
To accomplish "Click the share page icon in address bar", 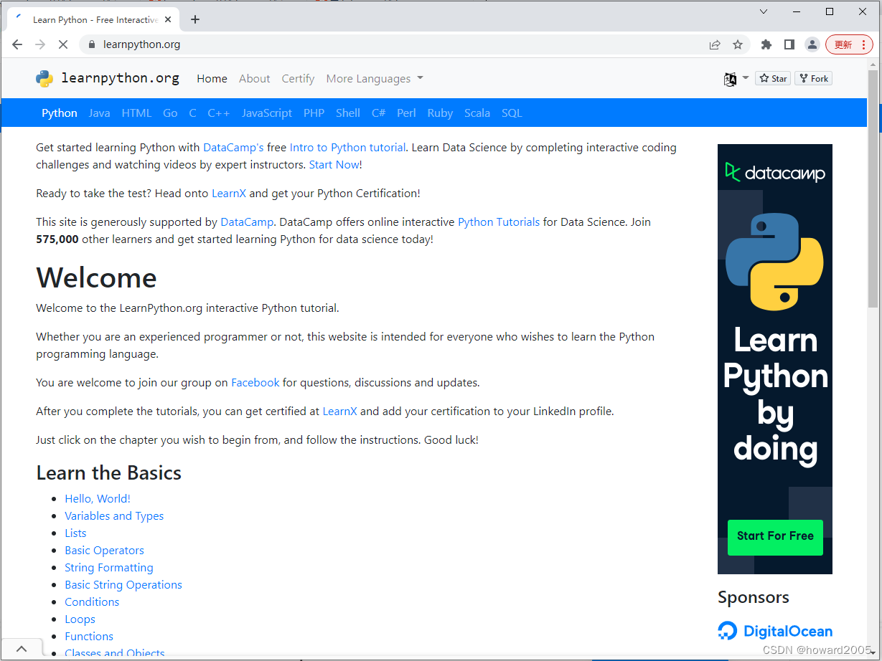I will pos(715,44).
